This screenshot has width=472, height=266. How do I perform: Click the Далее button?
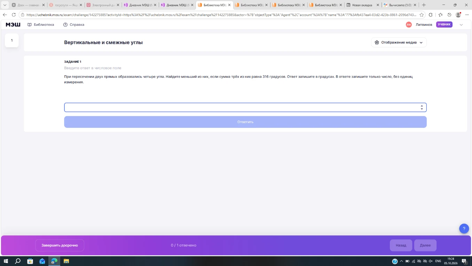point(425,245)
